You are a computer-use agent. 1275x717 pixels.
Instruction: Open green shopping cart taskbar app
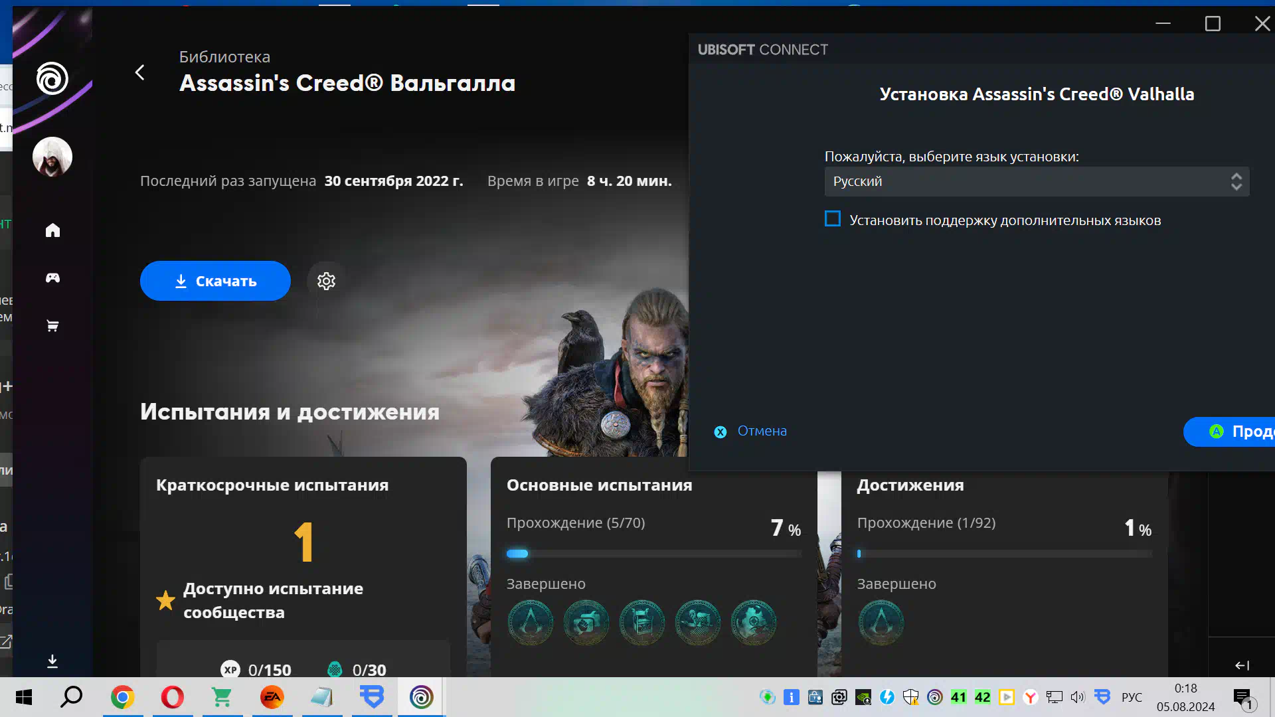222,697
